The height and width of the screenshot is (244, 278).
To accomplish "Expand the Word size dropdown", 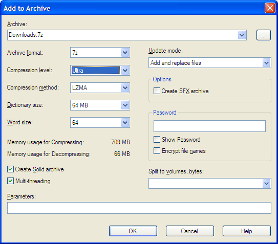I will 100,122.
